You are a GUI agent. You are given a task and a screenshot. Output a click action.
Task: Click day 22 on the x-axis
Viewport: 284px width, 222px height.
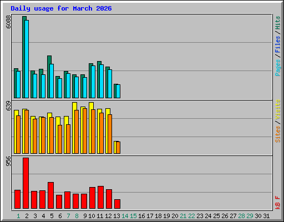191,216
